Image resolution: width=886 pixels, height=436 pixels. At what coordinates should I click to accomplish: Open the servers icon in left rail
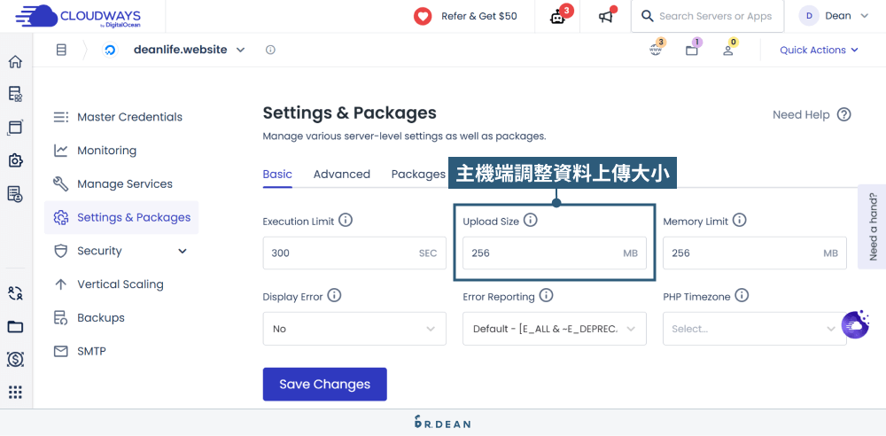coord(15,94)
